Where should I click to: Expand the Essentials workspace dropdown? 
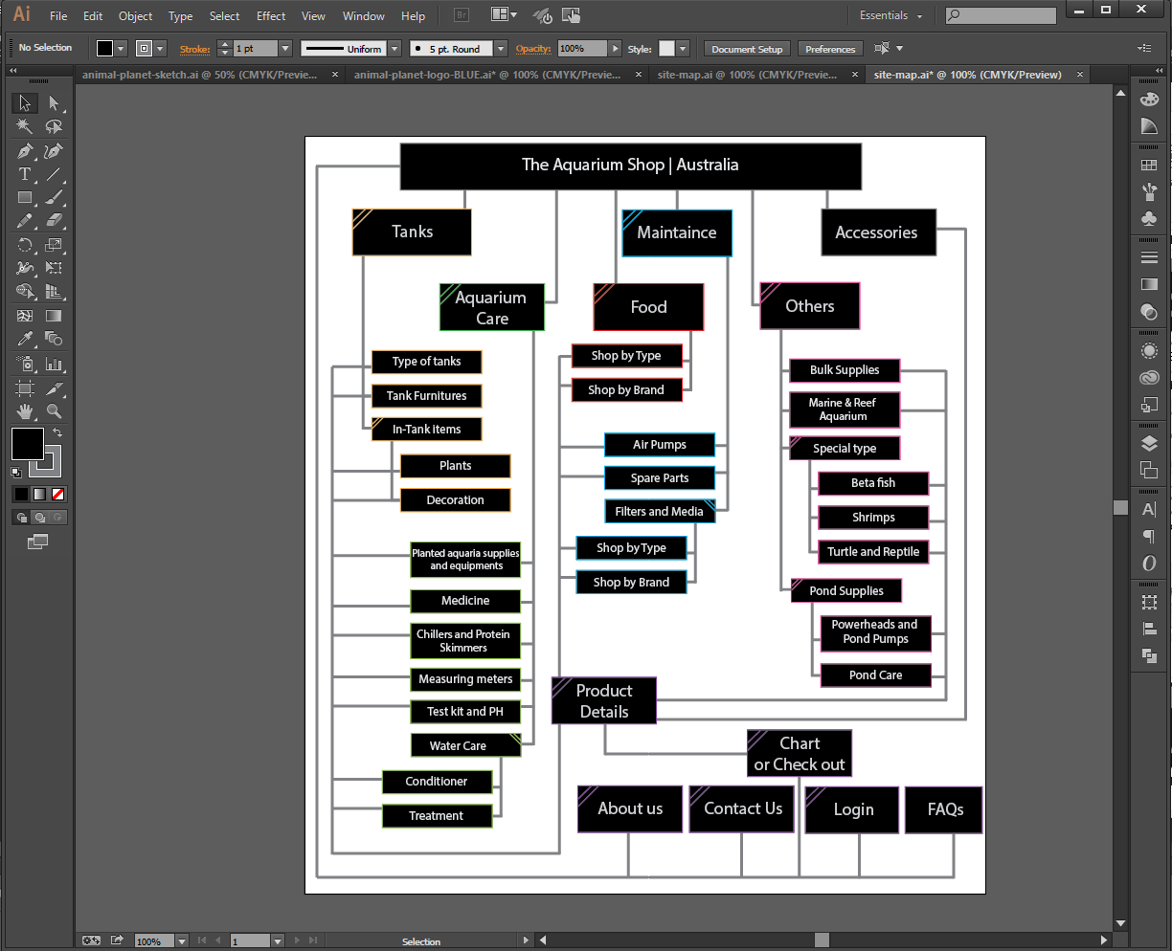pyautogui.click(x=890, y=16)
